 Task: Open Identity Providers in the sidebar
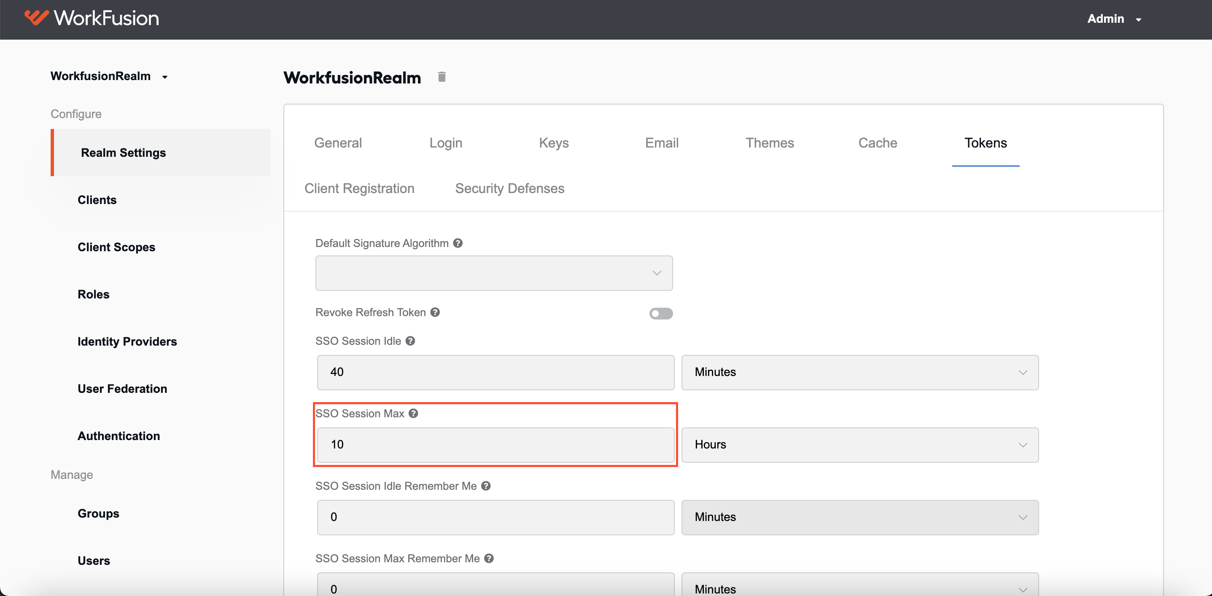click(x=127, y=341)
